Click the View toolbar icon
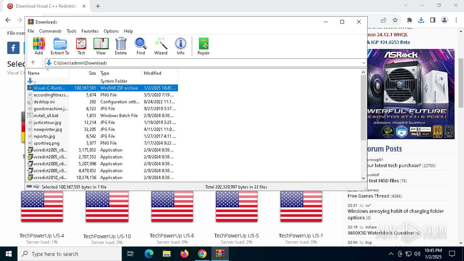 point(101,46)
